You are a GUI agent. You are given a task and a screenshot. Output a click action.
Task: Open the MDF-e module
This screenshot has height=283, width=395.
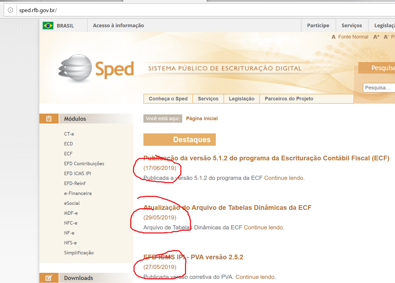click(x=71, y=213)
